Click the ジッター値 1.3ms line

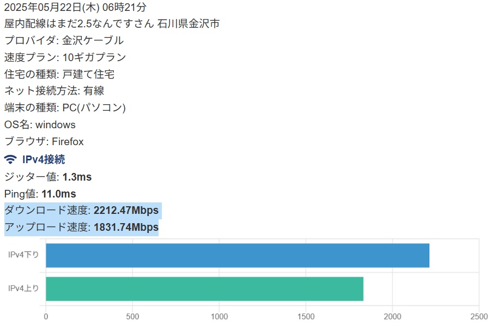pos(48,177)
